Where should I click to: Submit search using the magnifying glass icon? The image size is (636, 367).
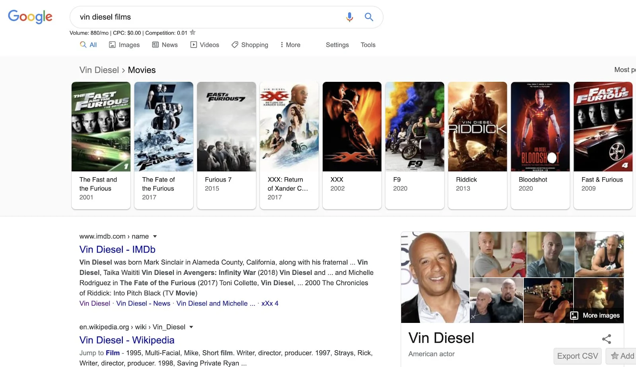coord(369,17)
